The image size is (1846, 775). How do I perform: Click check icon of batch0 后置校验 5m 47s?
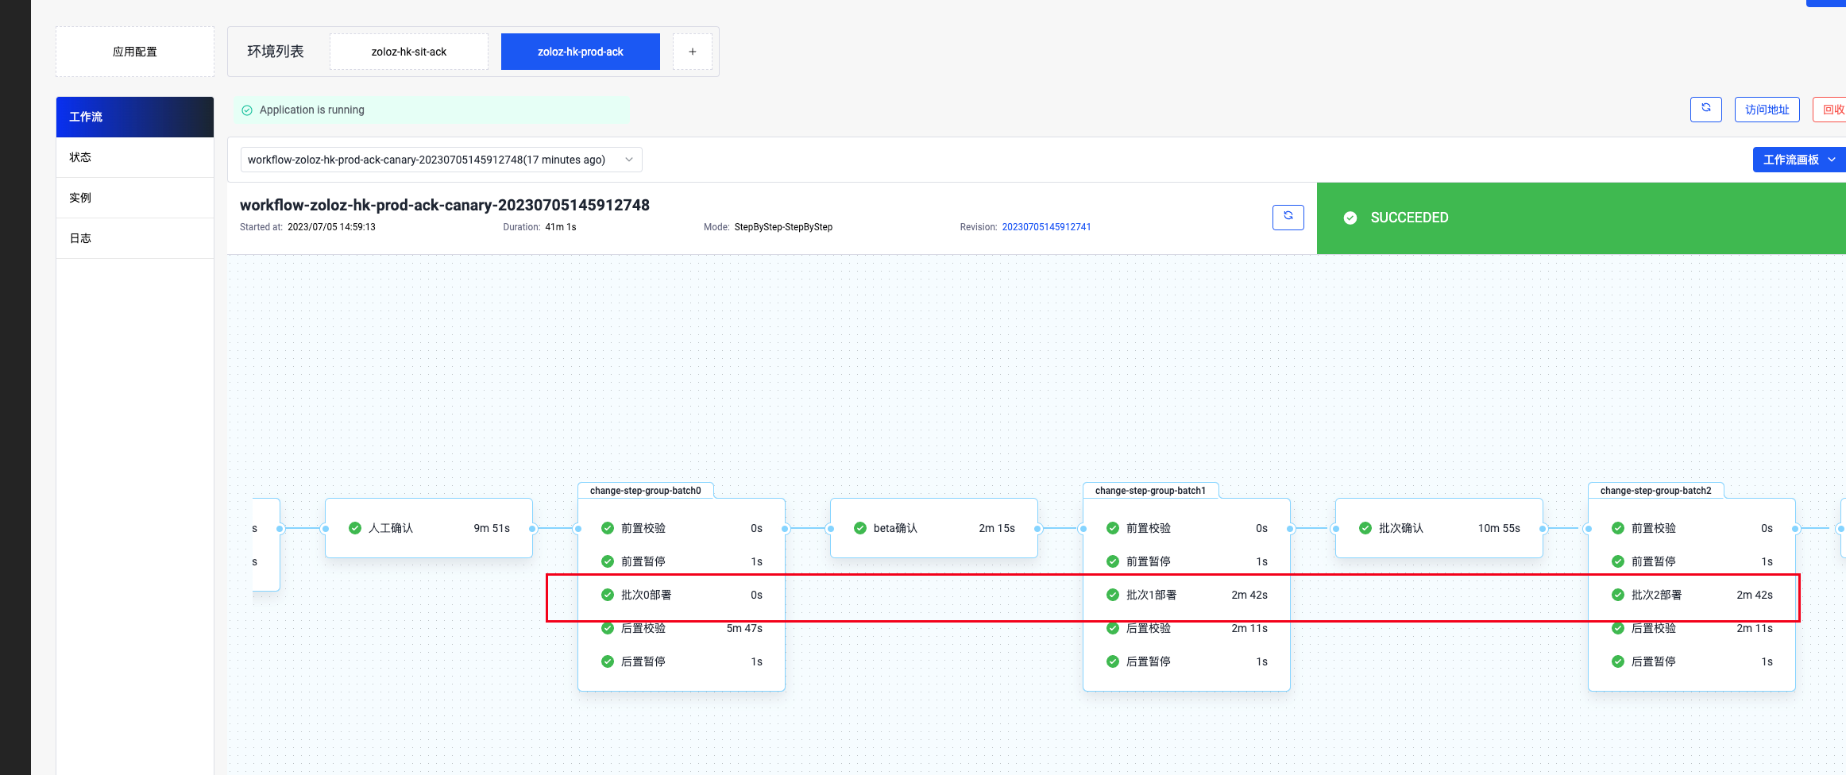pos(608,628)
